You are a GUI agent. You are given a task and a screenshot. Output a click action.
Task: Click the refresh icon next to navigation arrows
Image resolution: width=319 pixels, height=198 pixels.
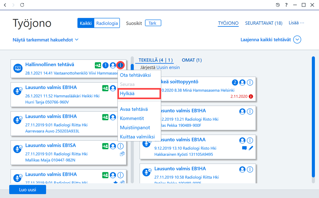click(x=22, y=5)
